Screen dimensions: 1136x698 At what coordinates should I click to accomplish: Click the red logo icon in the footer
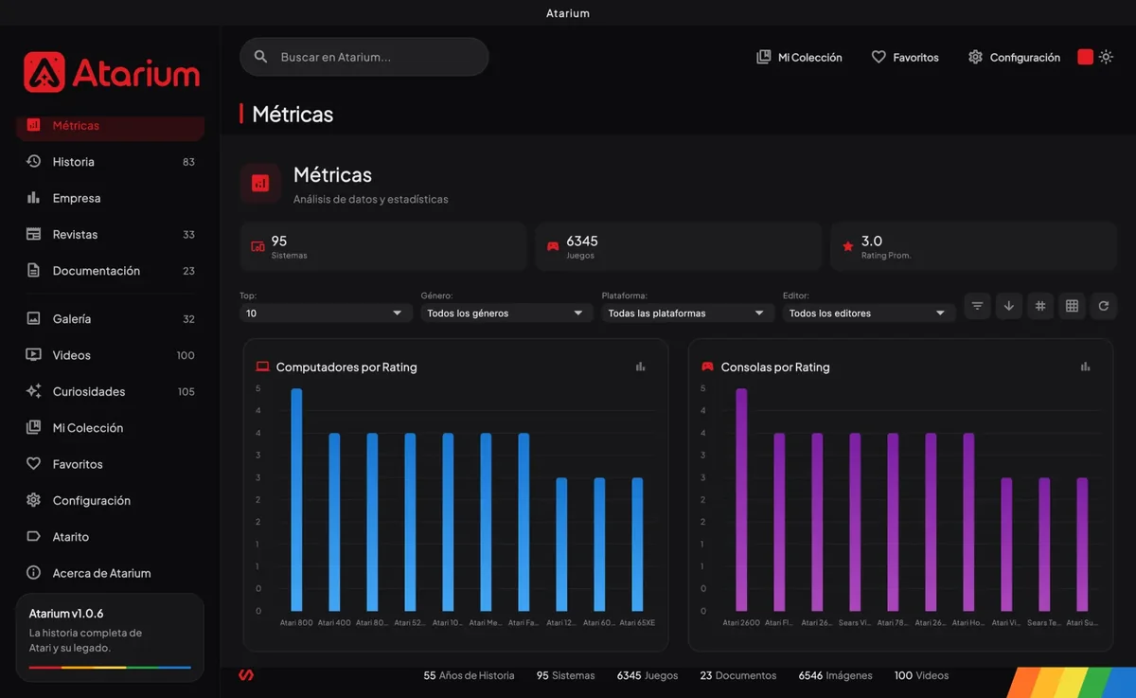[x=246, y=675]
